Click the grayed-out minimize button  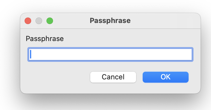pos(39,21)
